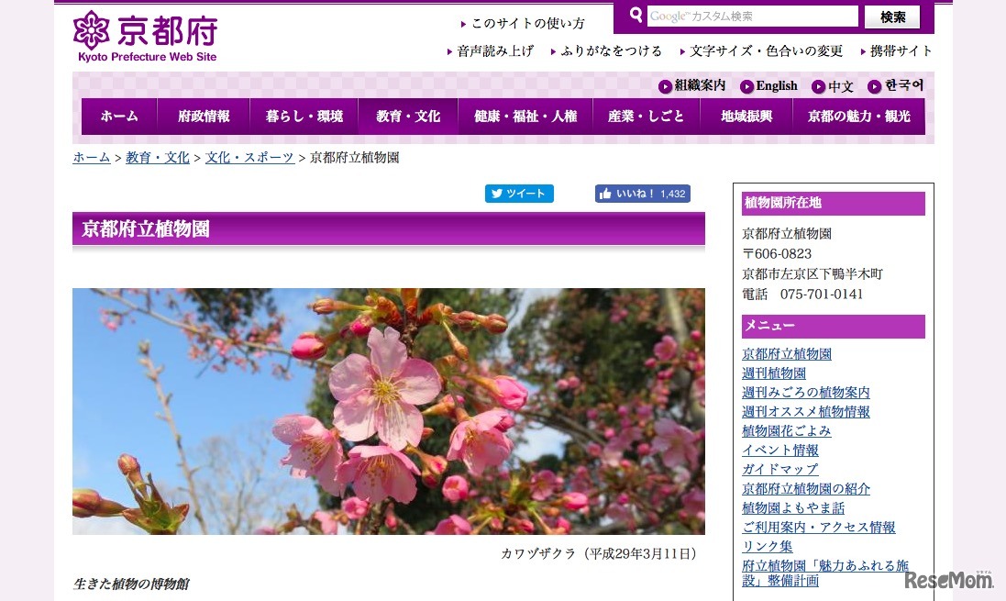Image resolution: width=1006 pixels, height=601 pixels.
Task: Click the magnifying glass search icon
Action: coord(635,16)
